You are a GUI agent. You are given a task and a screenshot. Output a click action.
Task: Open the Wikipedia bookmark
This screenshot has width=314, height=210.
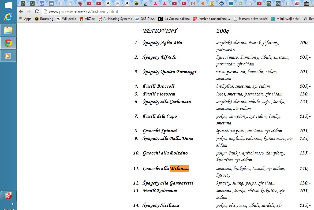click(x=66, y=19)
